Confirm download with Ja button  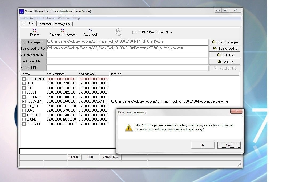coord(203,145)
